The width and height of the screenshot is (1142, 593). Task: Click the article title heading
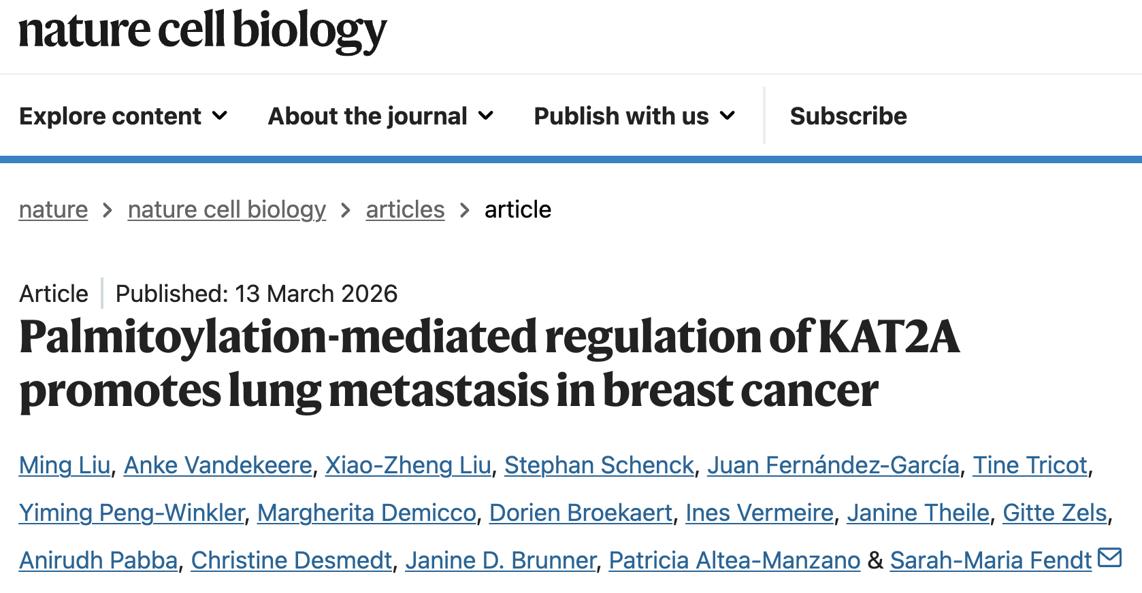[489, 364]
